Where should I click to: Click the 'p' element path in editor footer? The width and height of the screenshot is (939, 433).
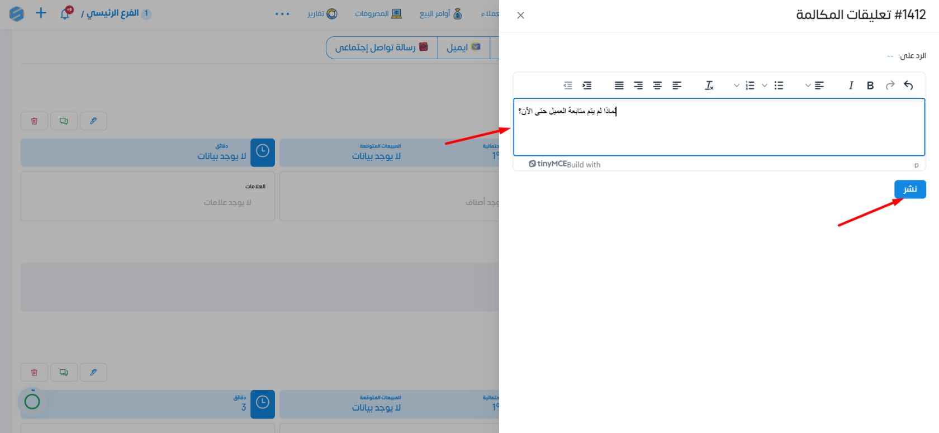click(916, 165)
